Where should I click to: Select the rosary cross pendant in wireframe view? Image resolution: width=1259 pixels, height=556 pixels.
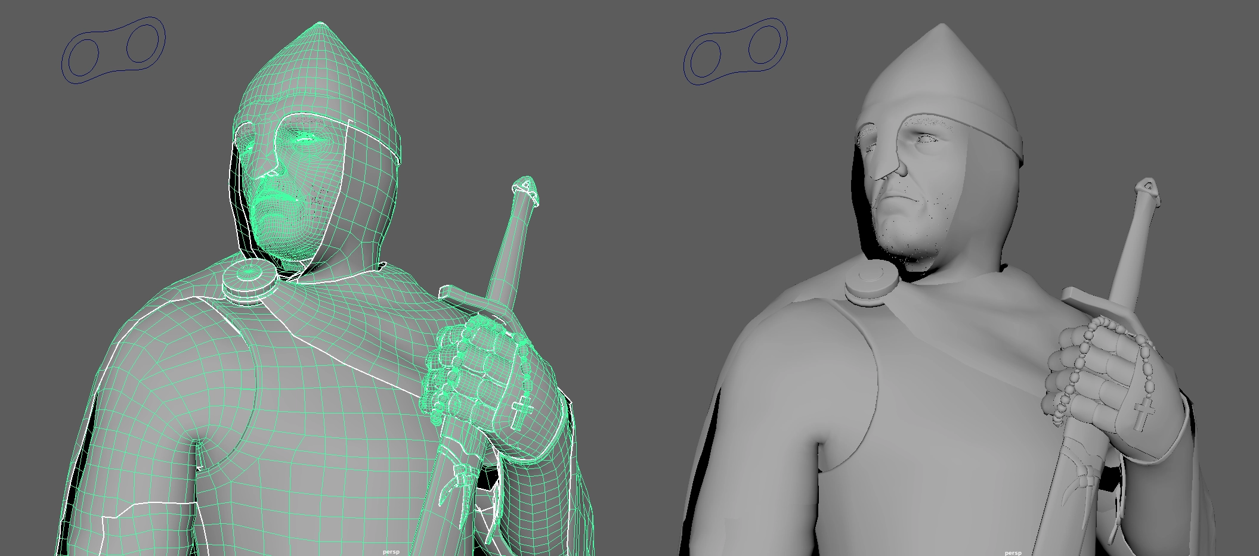(521, 412)
